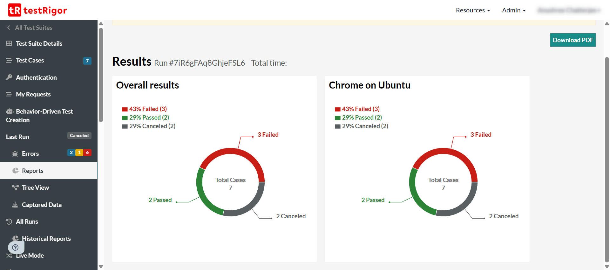Click the testRigor logo

[x=37, y=10]
